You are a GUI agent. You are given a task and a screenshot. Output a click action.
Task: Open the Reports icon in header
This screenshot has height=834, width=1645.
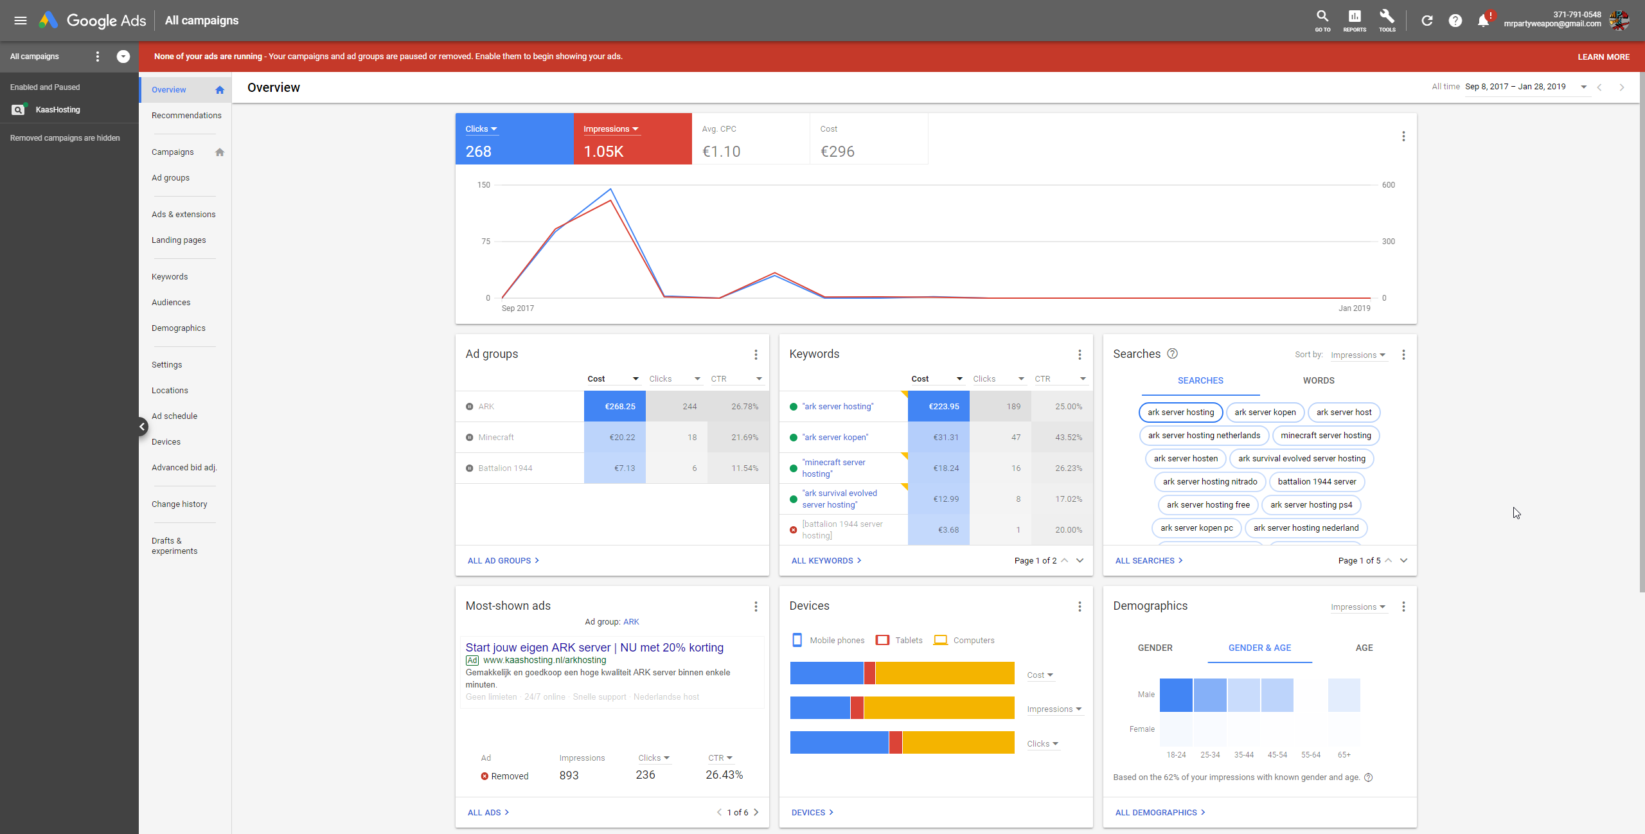1354,19
